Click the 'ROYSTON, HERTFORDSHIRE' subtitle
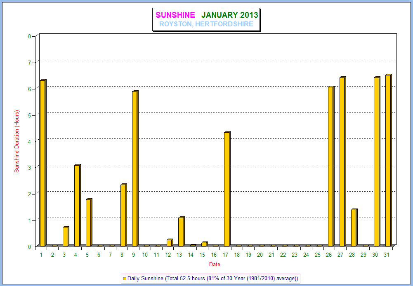 tap(206, 24)
